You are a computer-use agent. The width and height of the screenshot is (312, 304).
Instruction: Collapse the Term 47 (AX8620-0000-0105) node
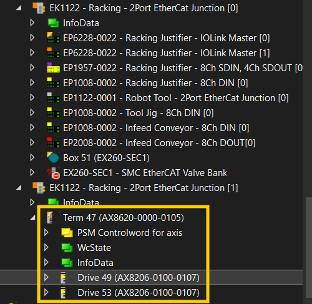pos(32,218)
